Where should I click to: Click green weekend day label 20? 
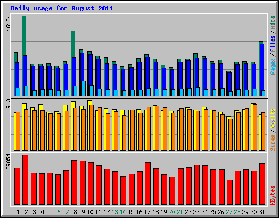click(x=172, y=212)
